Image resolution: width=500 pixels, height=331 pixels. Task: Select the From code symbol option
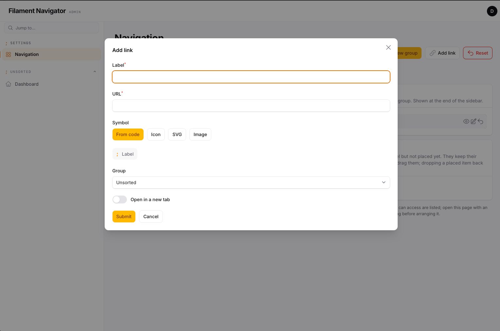128,134
